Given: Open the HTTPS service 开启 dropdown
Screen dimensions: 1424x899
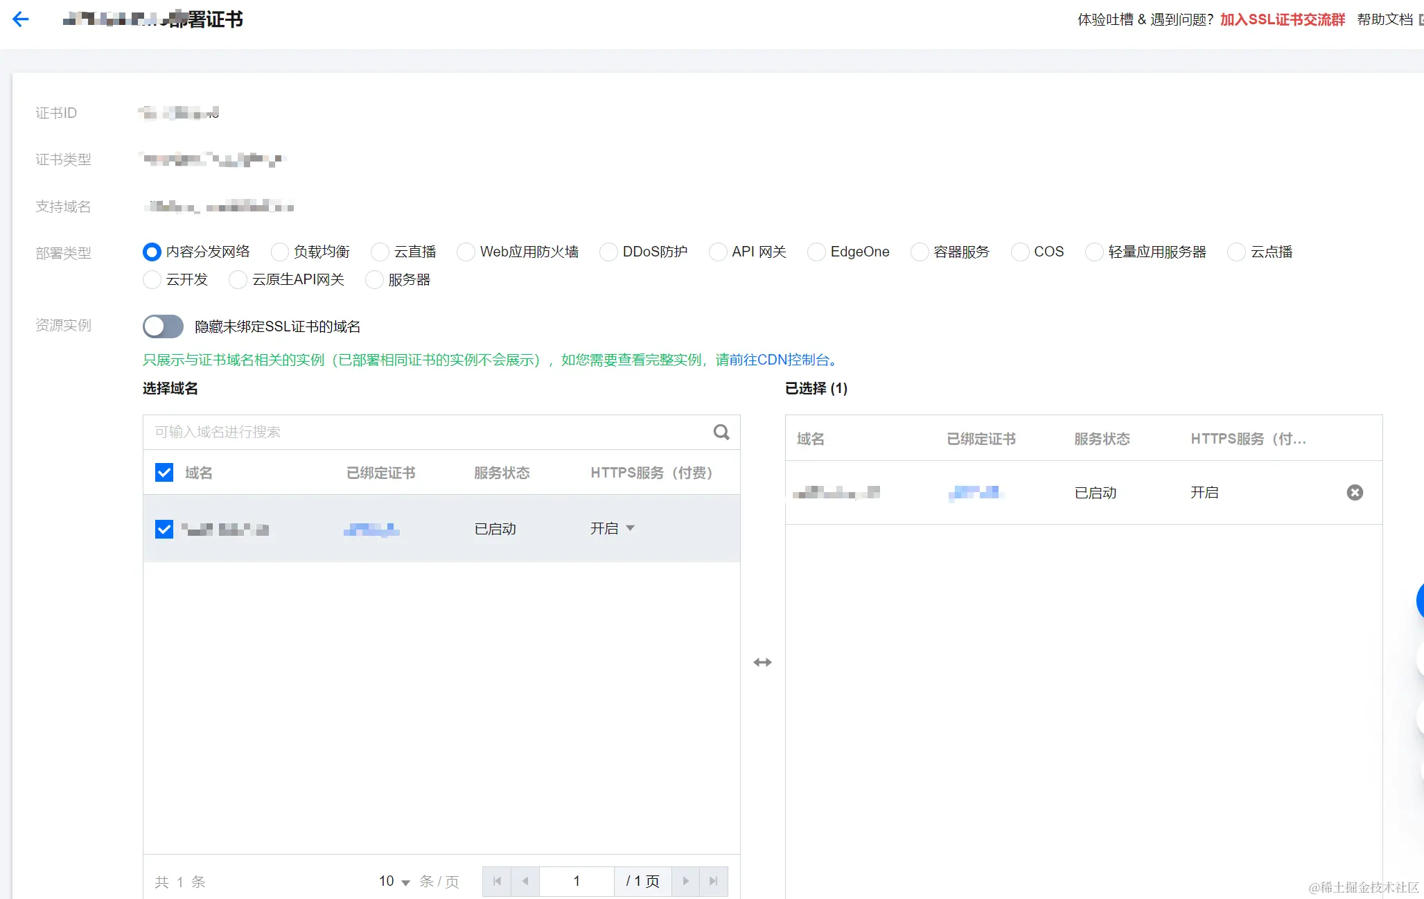Looking at the screenshot, I should click(x=613, y=529).
